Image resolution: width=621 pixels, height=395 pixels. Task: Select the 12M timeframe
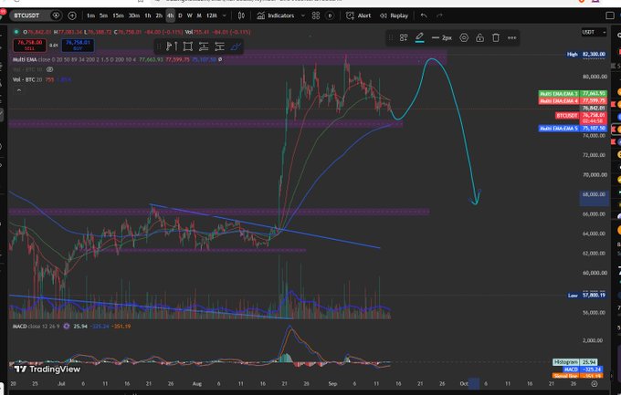pyautogui.click(x=212, y=16)
